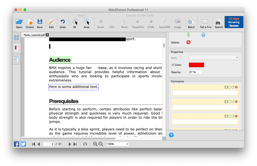
Task: Click the blue rotate icon of first comment
Action: [233, 87]
